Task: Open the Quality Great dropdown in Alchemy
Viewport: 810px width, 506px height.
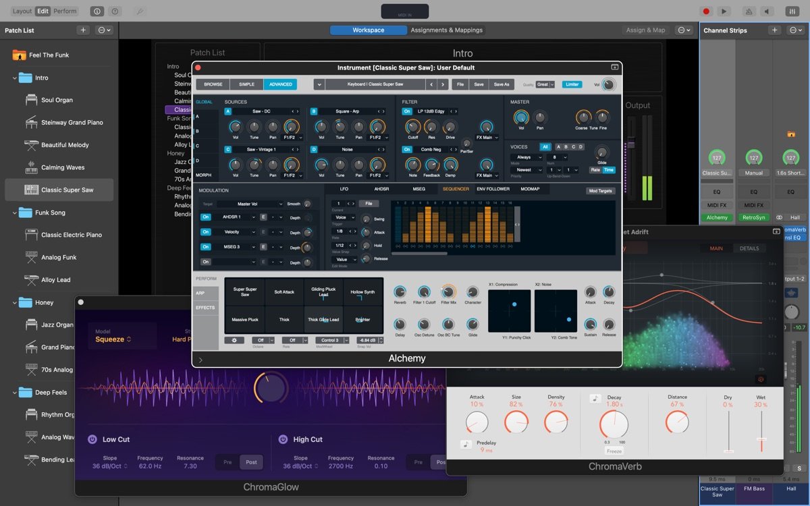Action: coord(545,84)
